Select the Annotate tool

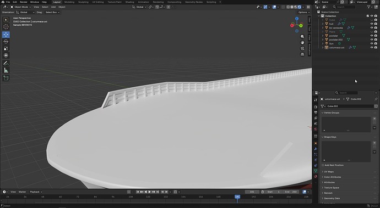click(6, 63)
